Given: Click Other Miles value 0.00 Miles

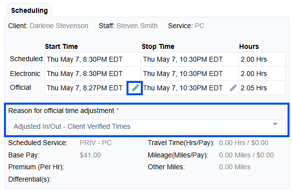Looking at the screenshot, I should click(x=235, y=167).
